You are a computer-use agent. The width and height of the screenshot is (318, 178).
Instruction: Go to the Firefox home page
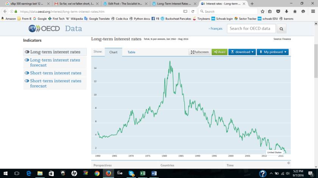(295, 11)
